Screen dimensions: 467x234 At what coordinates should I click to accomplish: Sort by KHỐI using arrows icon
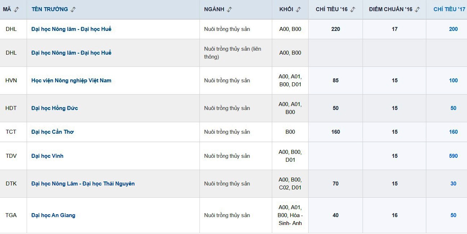pyautogui.click(x=298, y=10)
